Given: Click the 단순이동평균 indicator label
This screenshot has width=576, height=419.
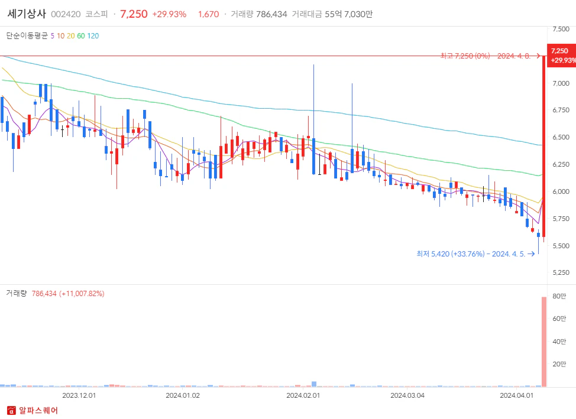Looking at the screenshot, I should pyautogui.click(x=27, y=35).
